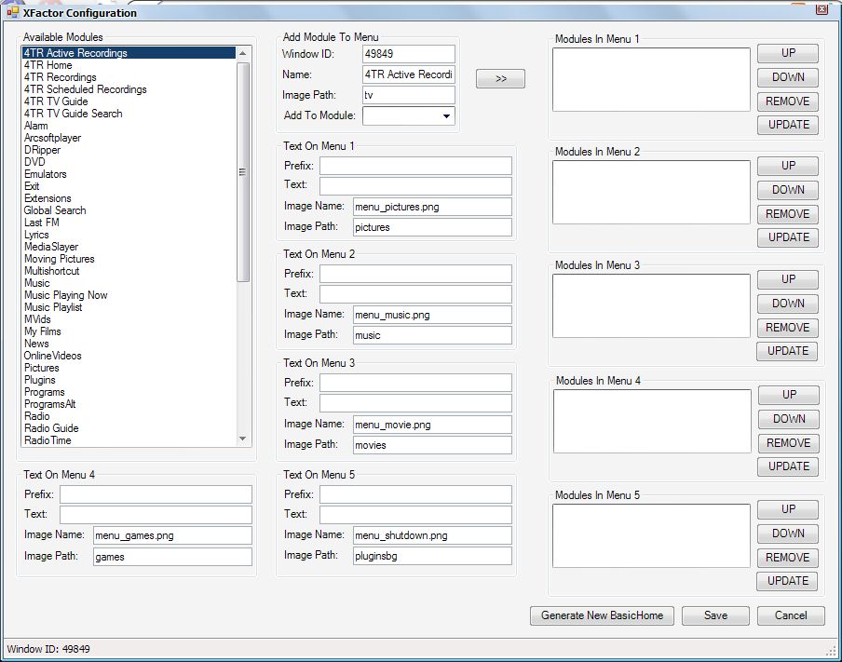Click UPDATE for Modules In Menu 4

pos(787,466)
